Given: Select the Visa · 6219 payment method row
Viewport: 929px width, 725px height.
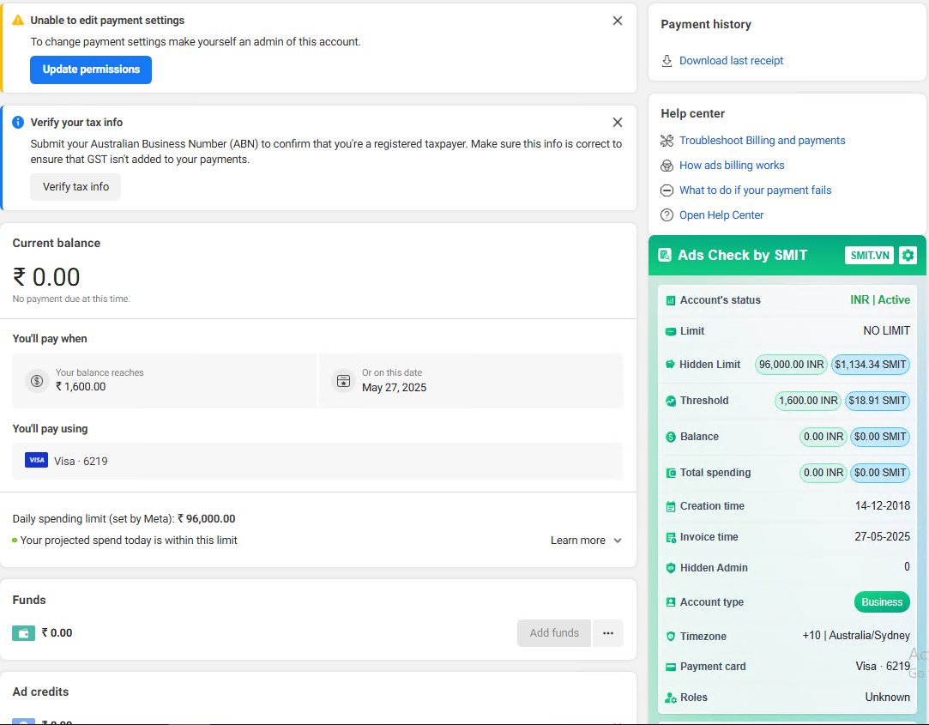Looking at the screenshot, I should [317, 462].
